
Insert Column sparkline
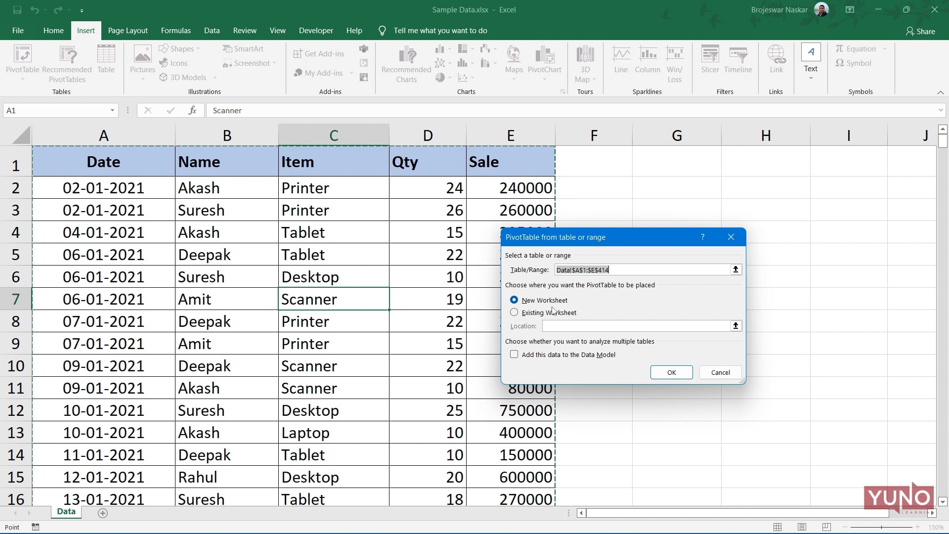[647, 59]
